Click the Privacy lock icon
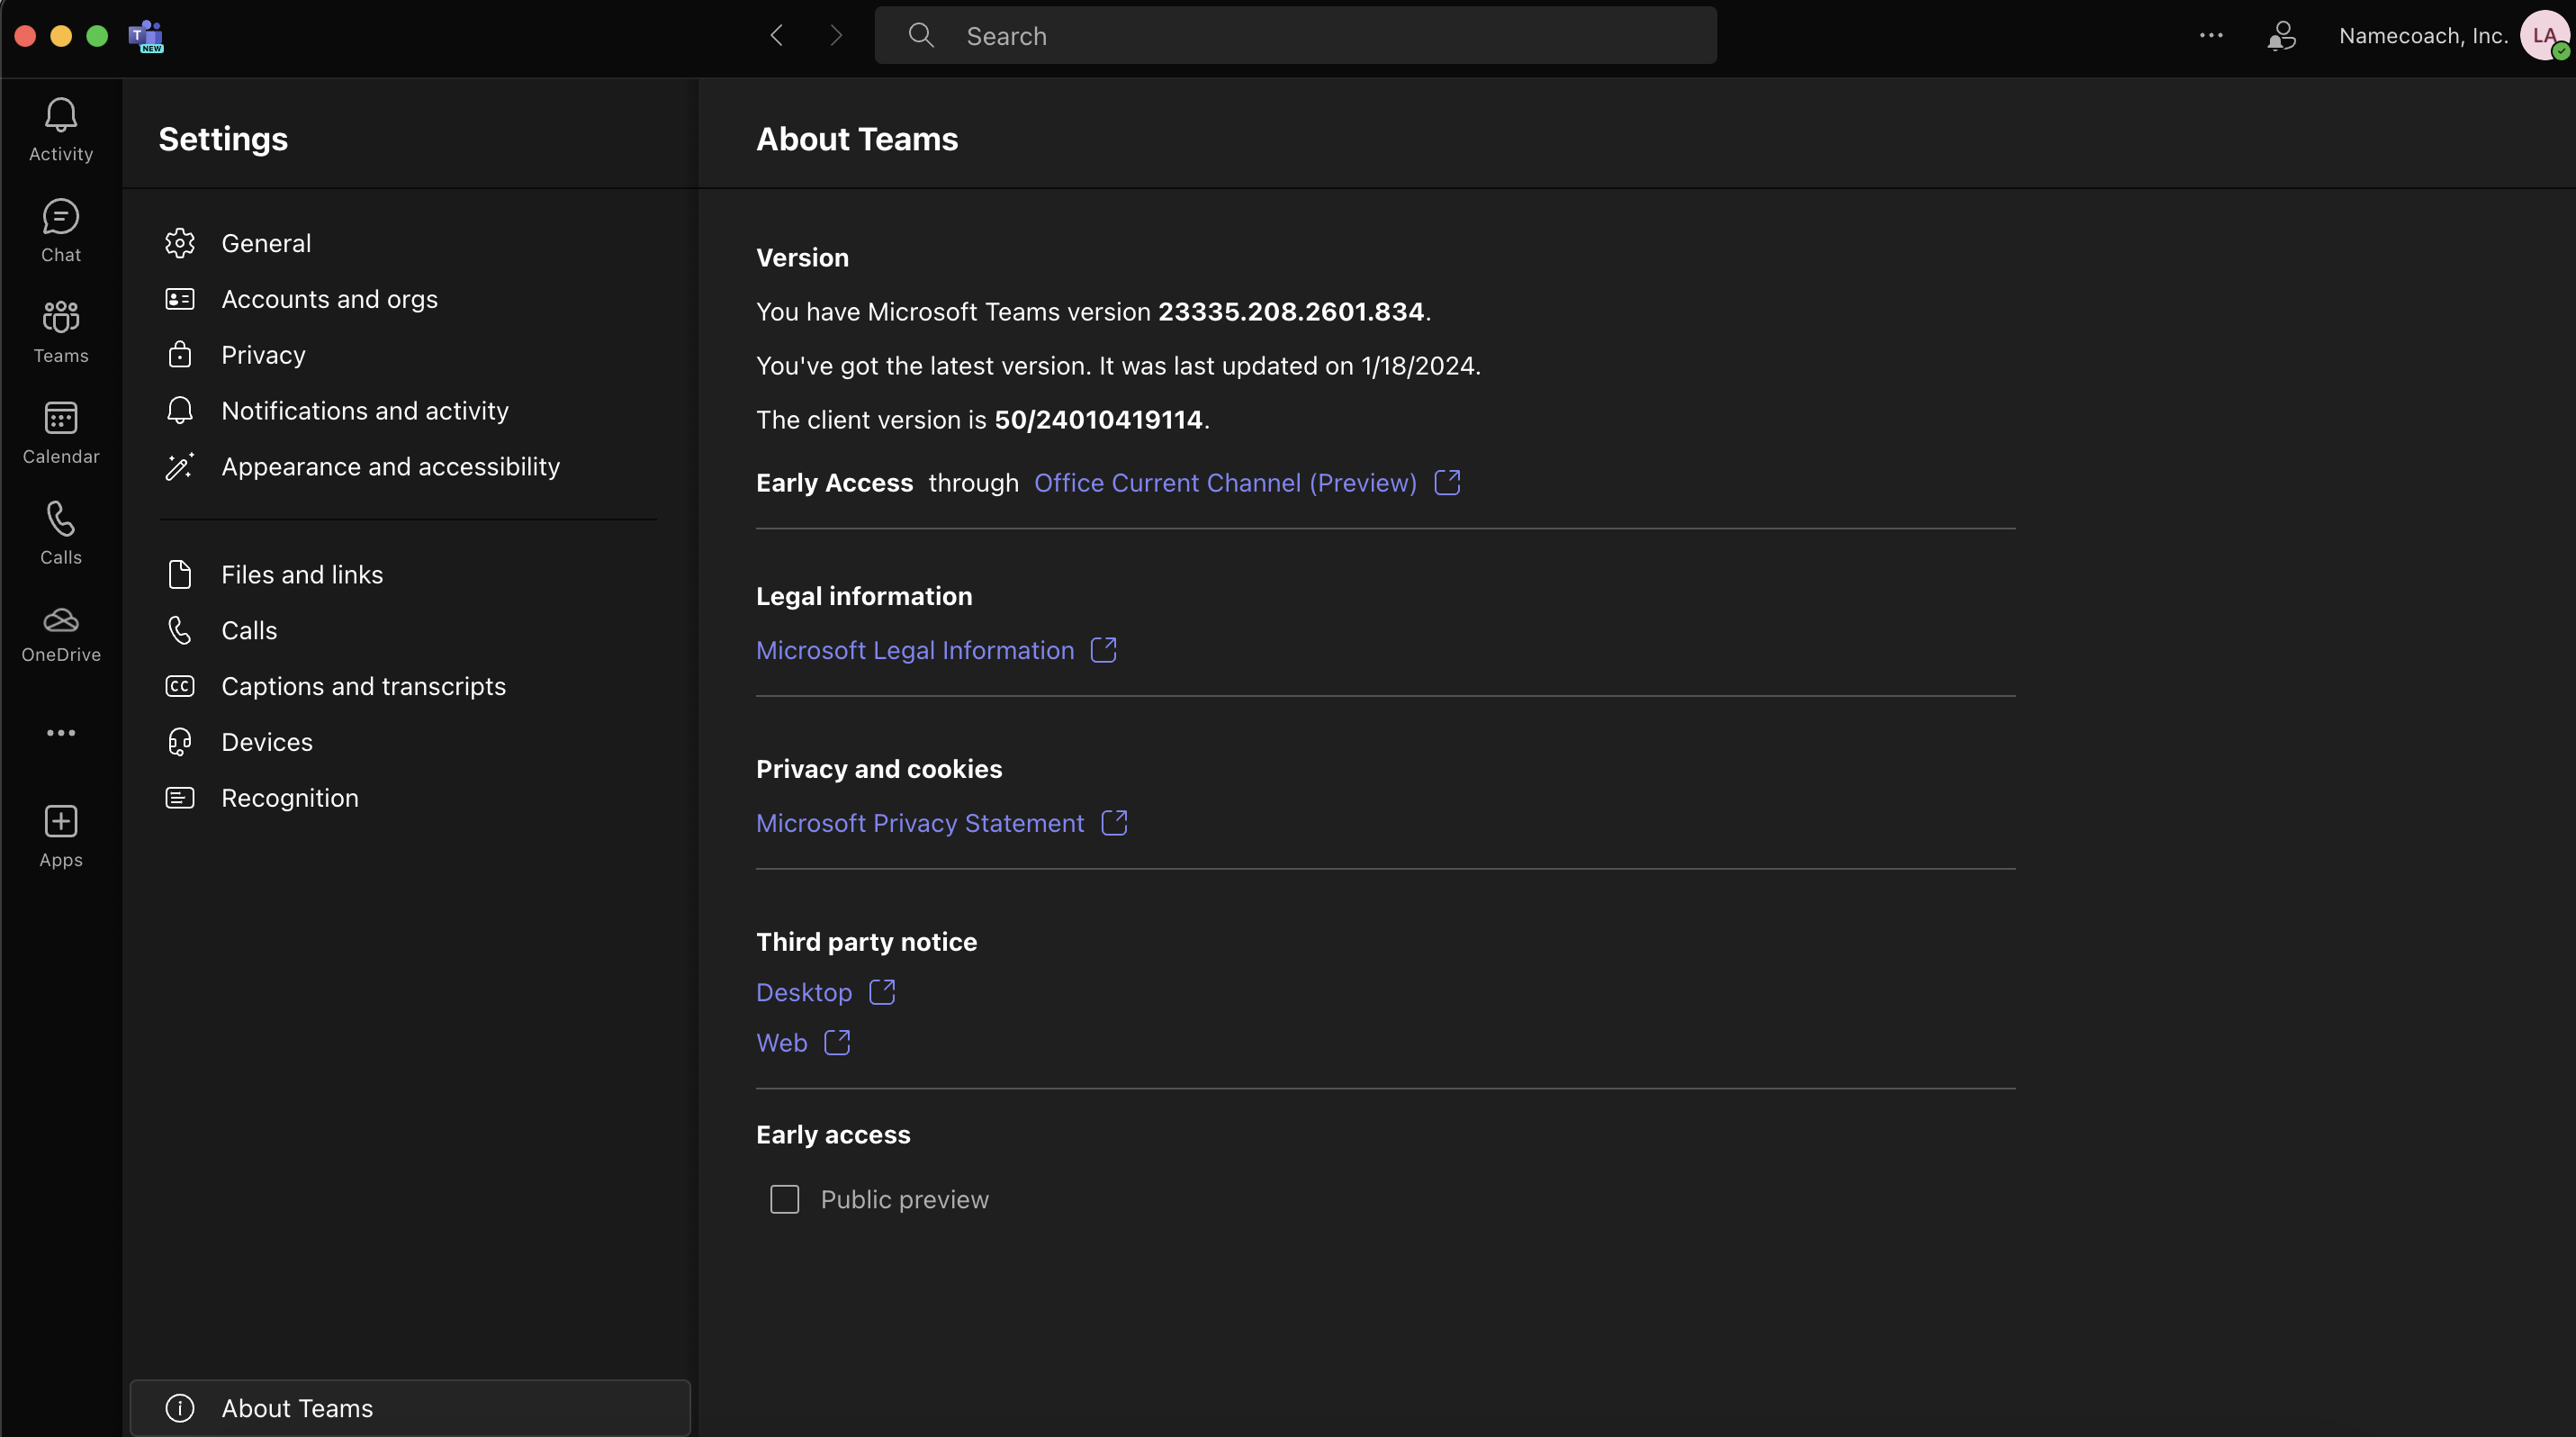Screen dimensions: 2576x1437 tap(180, 355)
